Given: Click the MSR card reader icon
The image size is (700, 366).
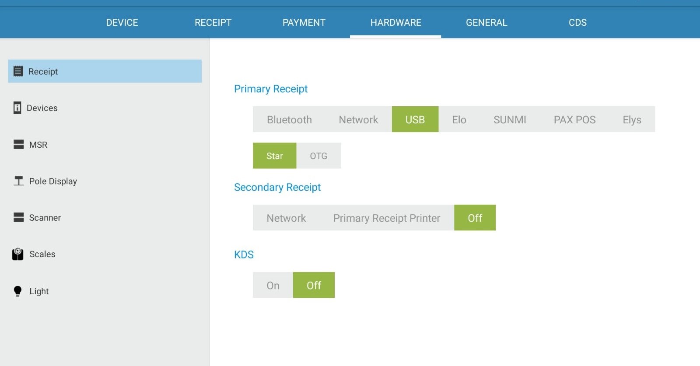Looking at the screenshot, I should point(18,144).
